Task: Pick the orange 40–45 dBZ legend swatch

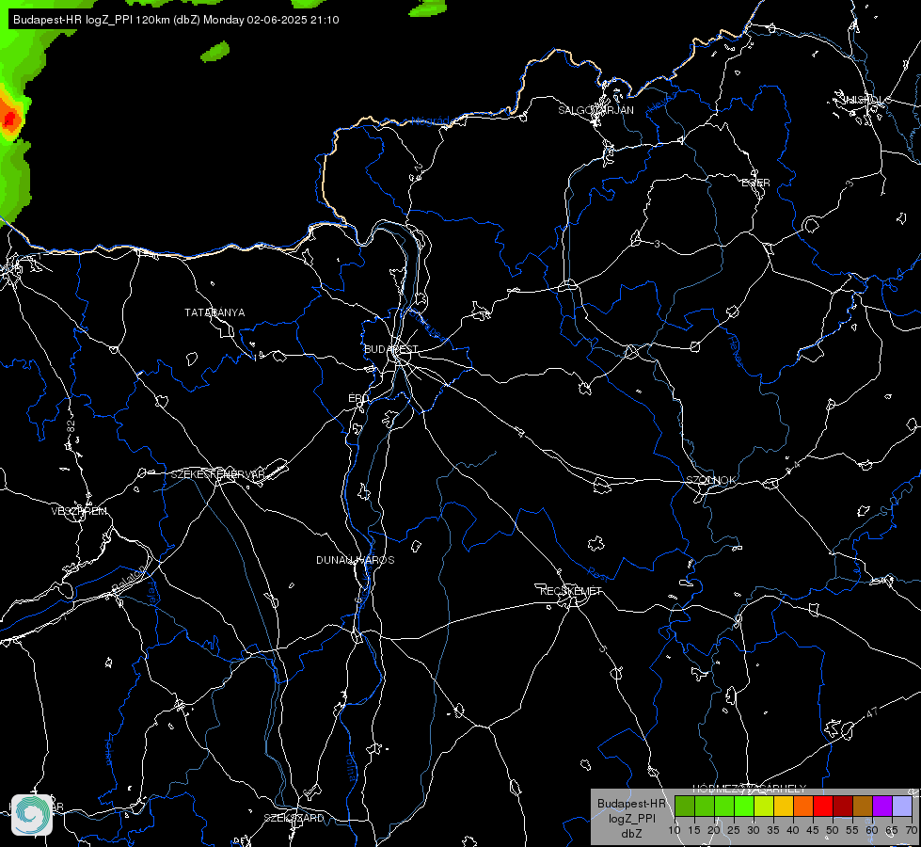Action: 803,806
